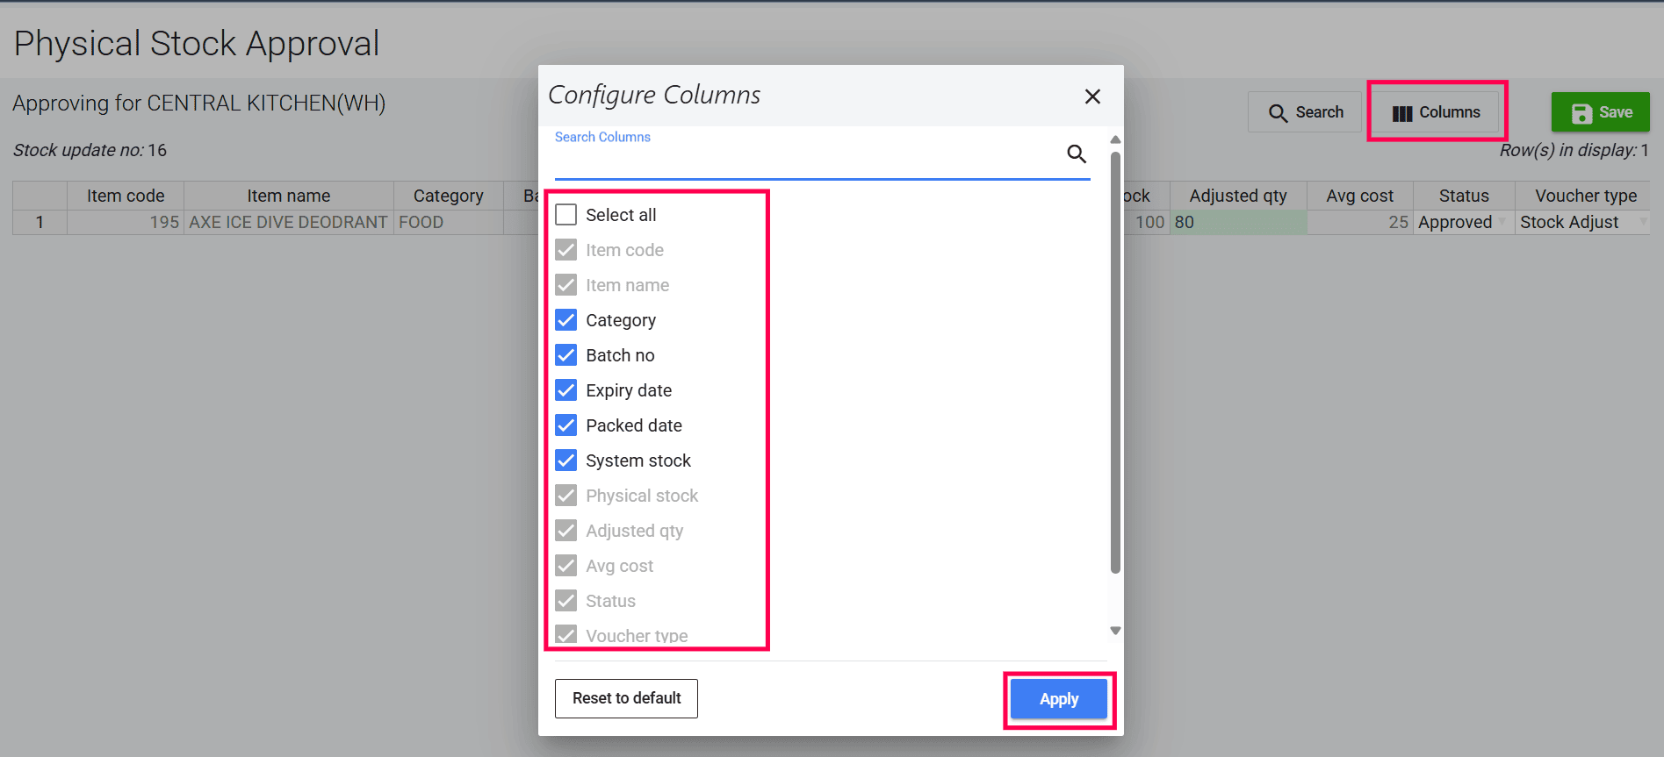This screenshot has height=757, width=1664.
Task: Open the Approved status dropdown
Action: tap(1502, 222)
